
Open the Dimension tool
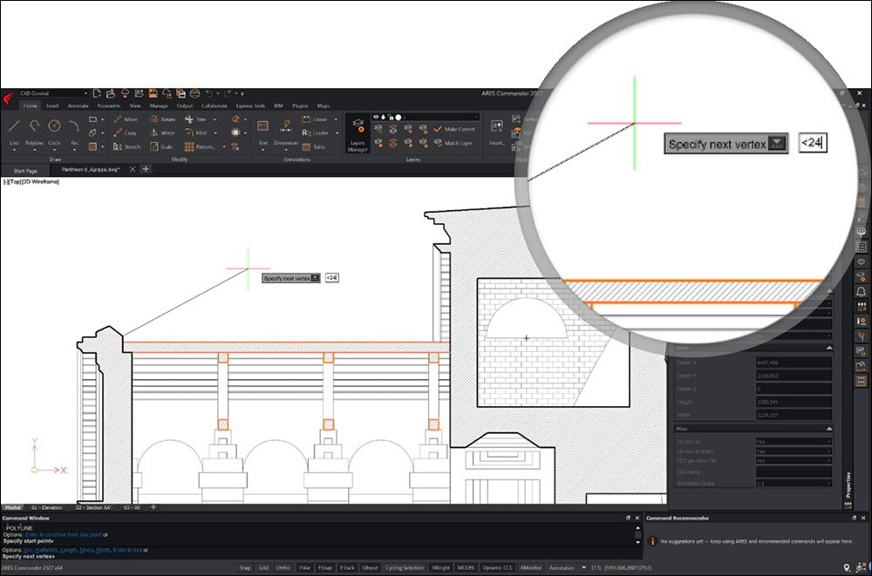(x=286, y=132)
